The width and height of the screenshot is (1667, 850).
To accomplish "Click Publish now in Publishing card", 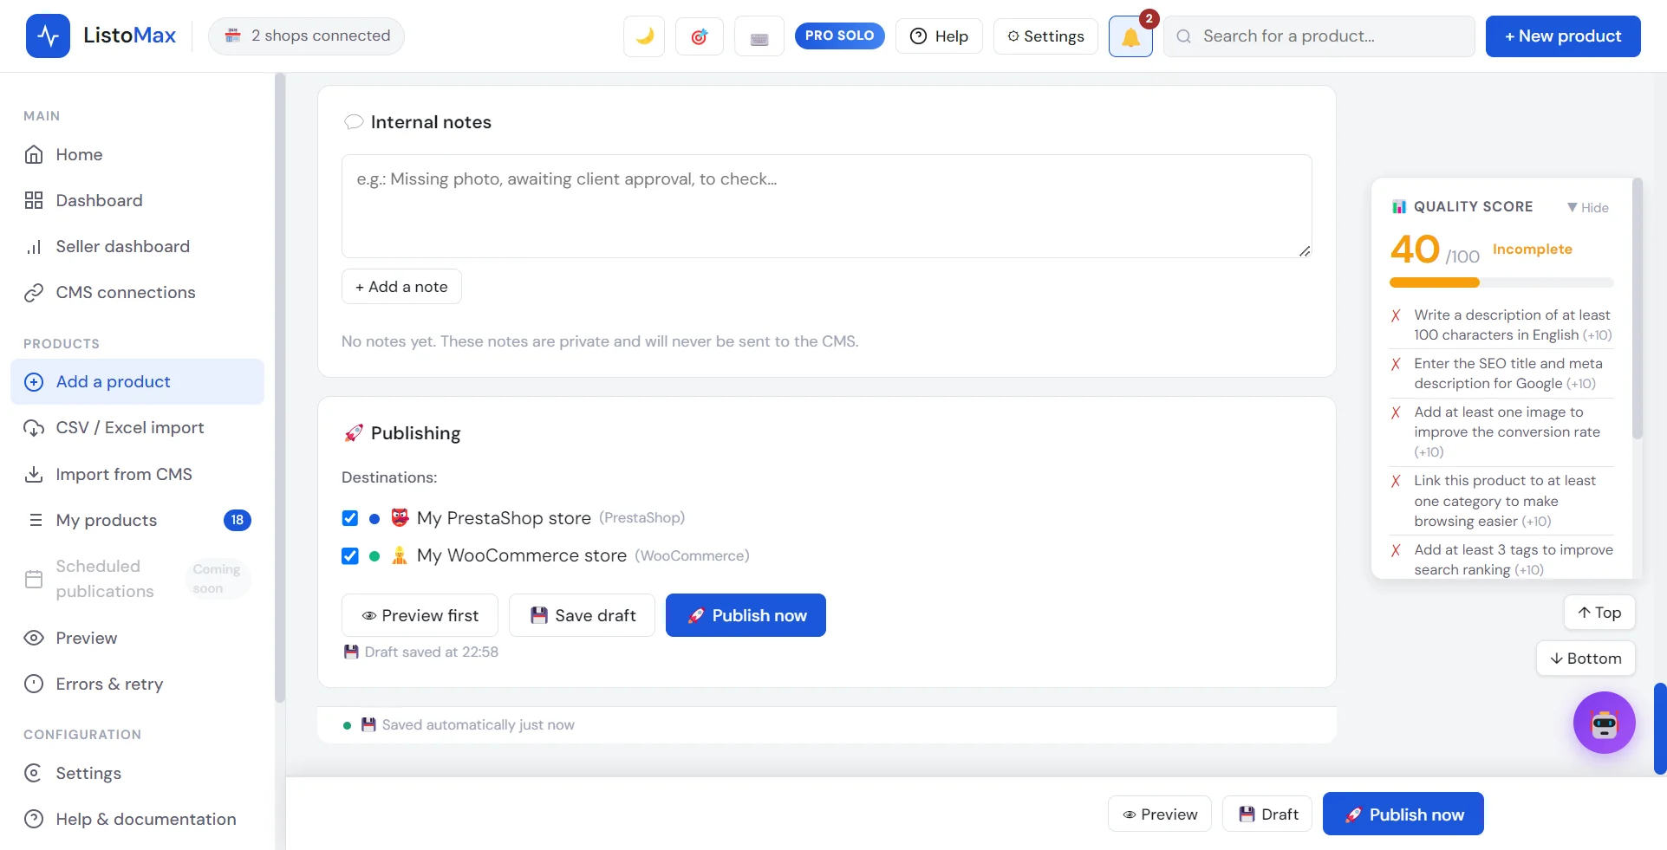I will [x=746, y=615].
